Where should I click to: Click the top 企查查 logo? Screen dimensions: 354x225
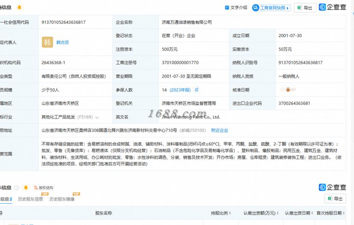pos(332,7)
